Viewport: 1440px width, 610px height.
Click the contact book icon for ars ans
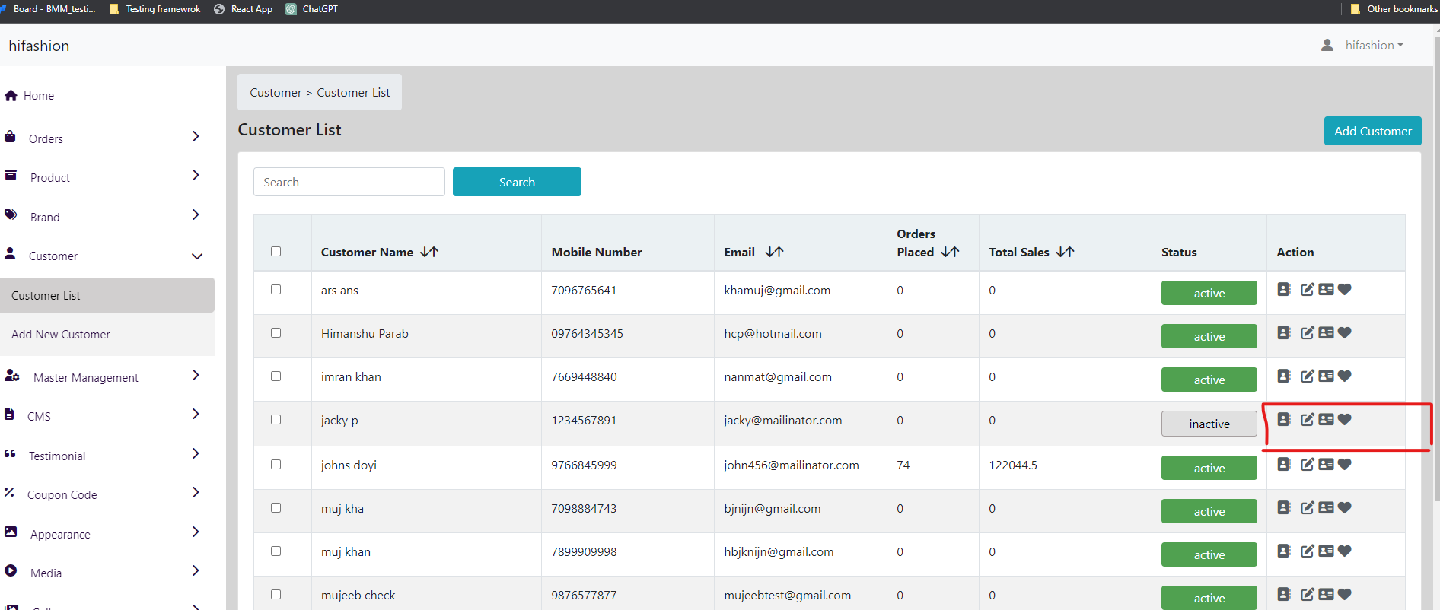pyautogui.click(x=1284, y=289)
